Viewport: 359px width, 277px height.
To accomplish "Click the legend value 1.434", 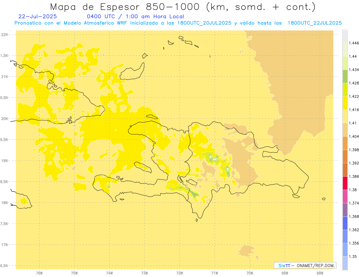I will (x=354, y=70).
